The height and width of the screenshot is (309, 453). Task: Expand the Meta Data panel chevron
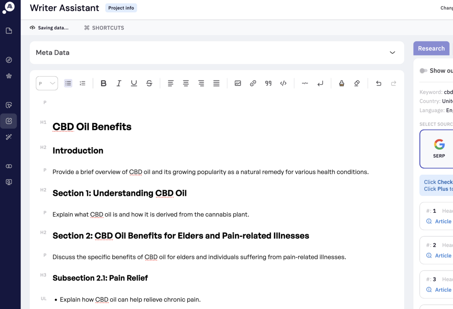coord(392,53)
